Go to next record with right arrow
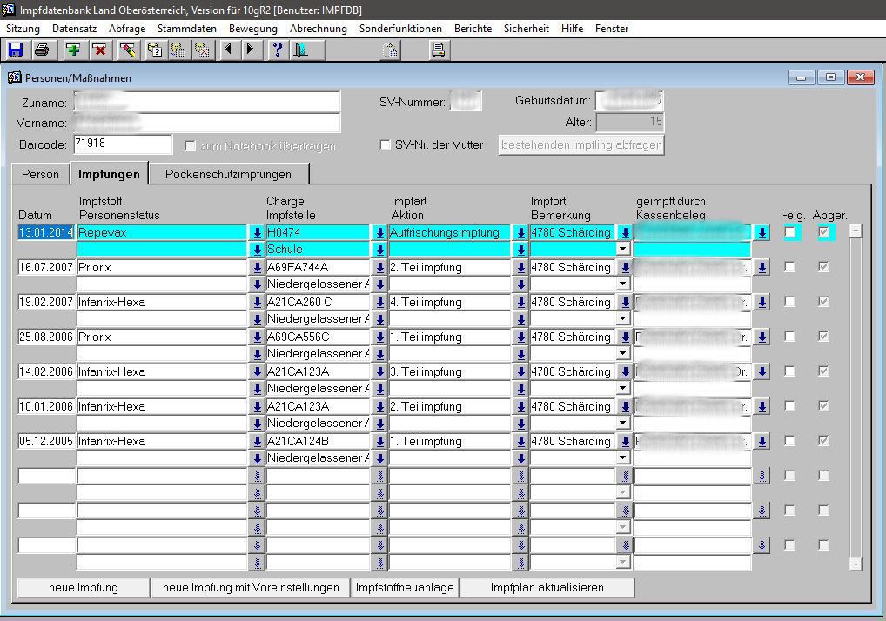 pos(250,50)
